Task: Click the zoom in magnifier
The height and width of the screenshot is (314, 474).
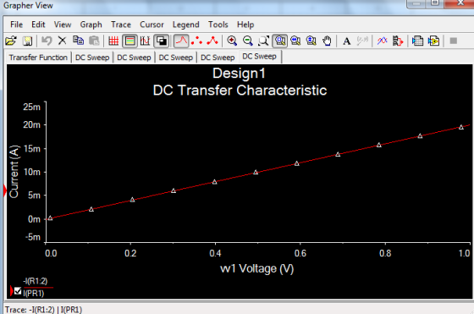Action: (x=232, y=41)
